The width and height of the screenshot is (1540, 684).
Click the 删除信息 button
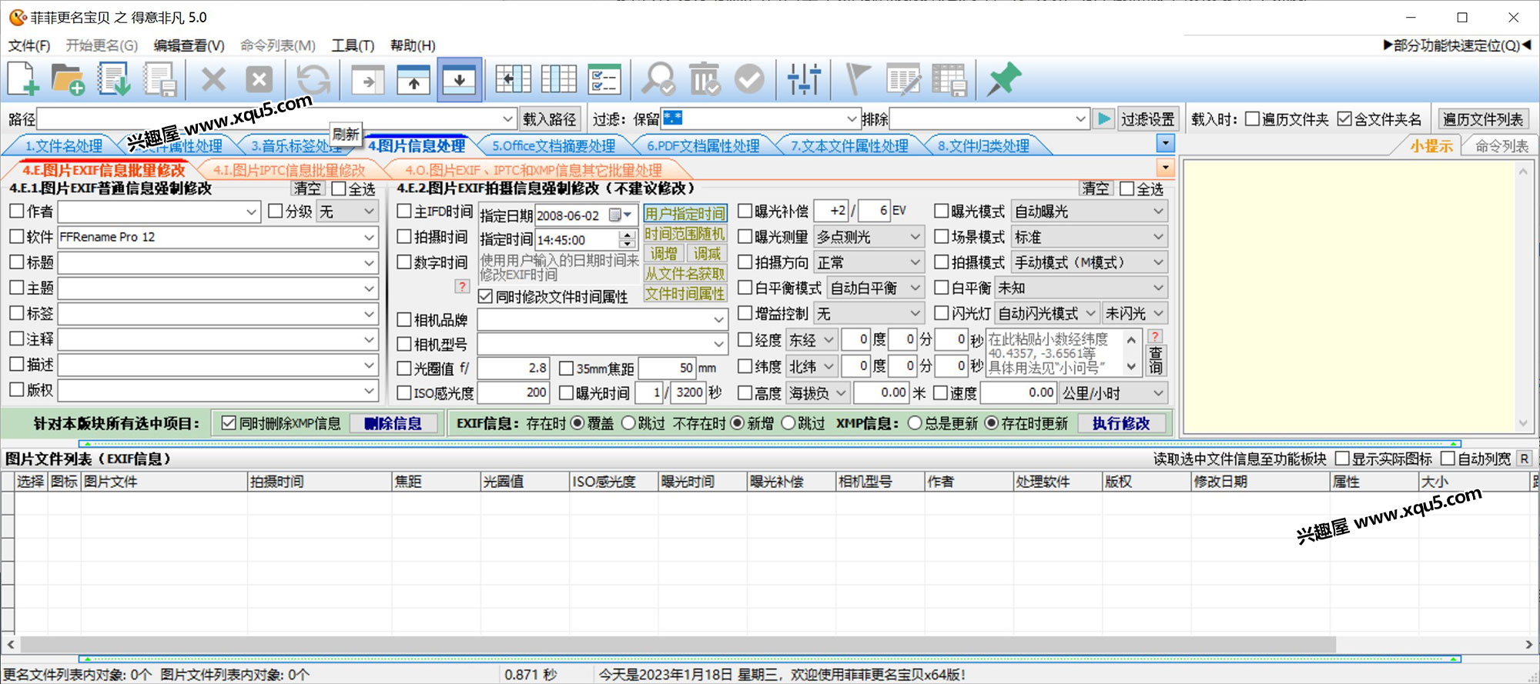393,423
